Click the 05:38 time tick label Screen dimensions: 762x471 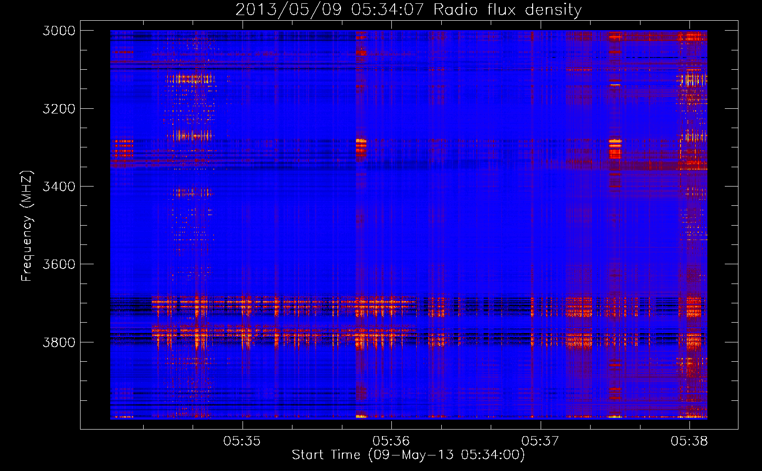point(689,441)
